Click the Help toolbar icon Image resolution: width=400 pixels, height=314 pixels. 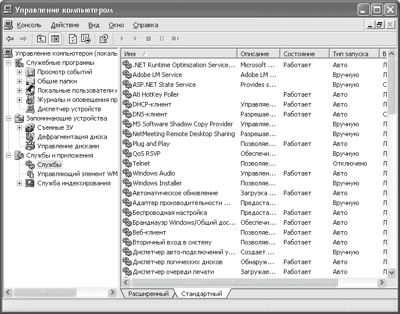[104, 39]
